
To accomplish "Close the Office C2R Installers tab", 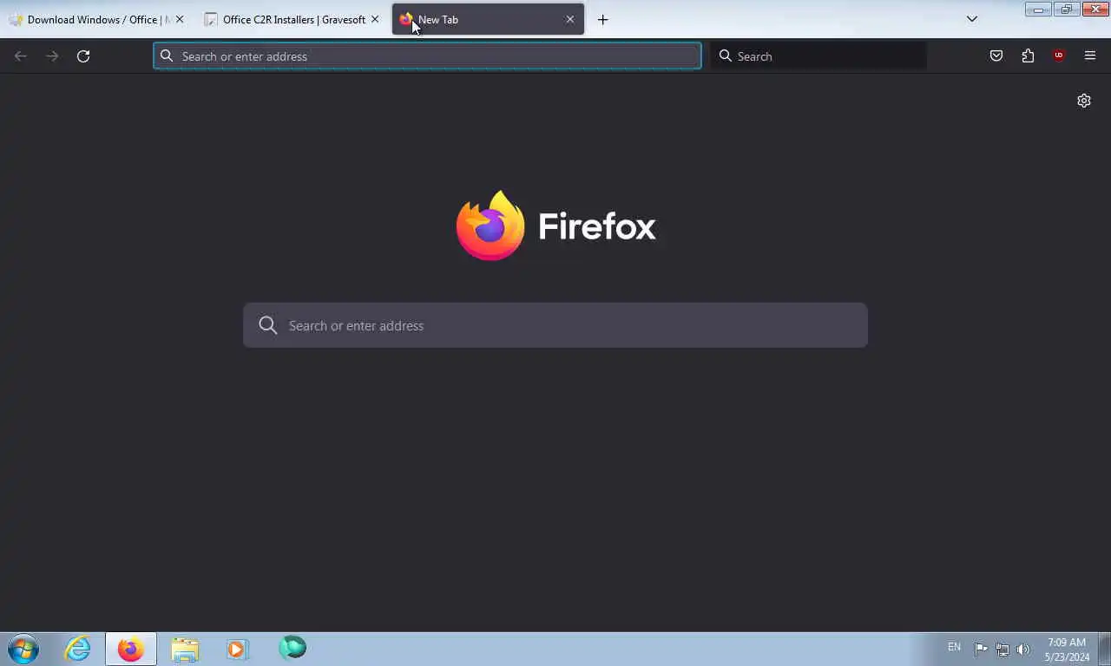I will [375, 19].
